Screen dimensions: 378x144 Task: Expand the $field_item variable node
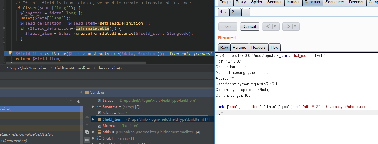tap(93, 119)
